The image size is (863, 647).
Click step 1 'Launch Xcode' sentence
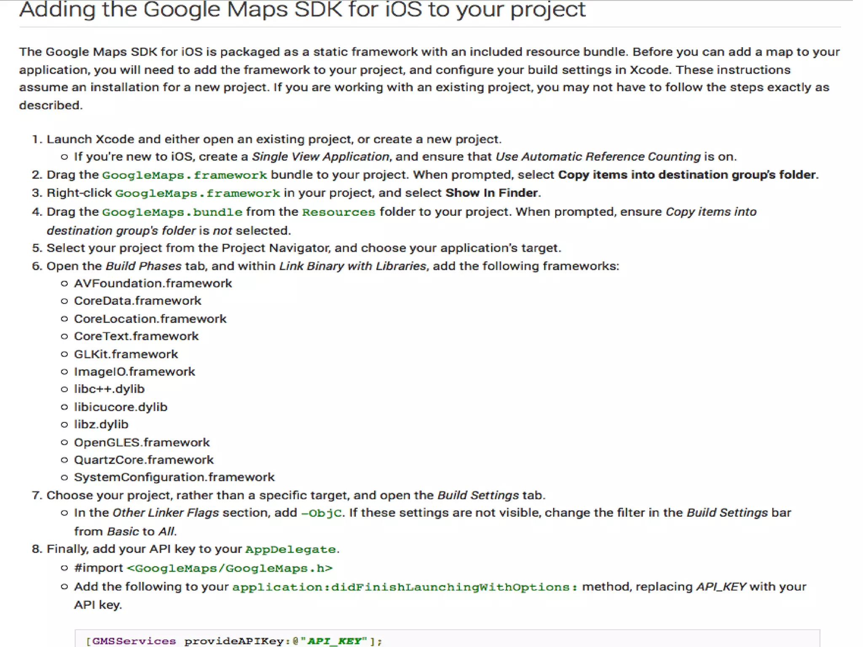[274, 139]
